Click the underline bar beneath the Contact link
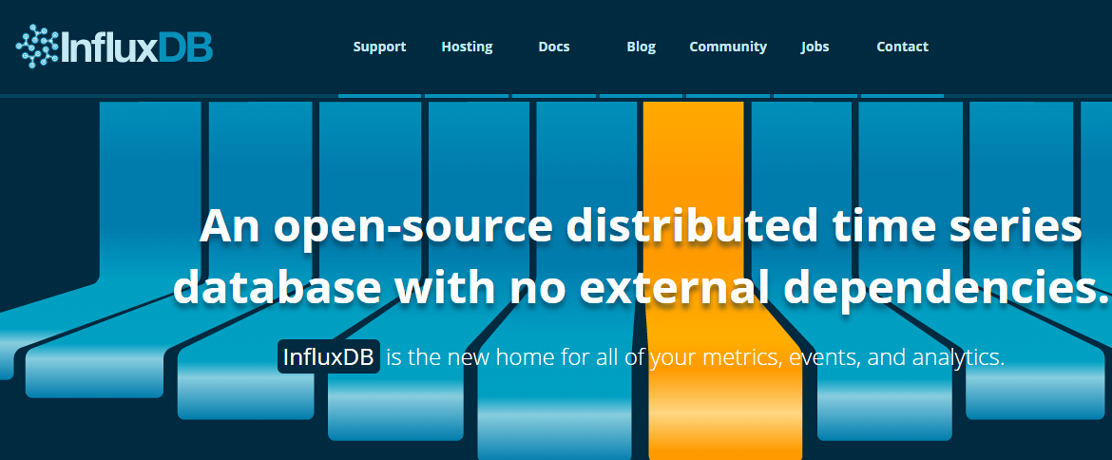Viewport: 1112px width, 460px height. pos(902,95)
